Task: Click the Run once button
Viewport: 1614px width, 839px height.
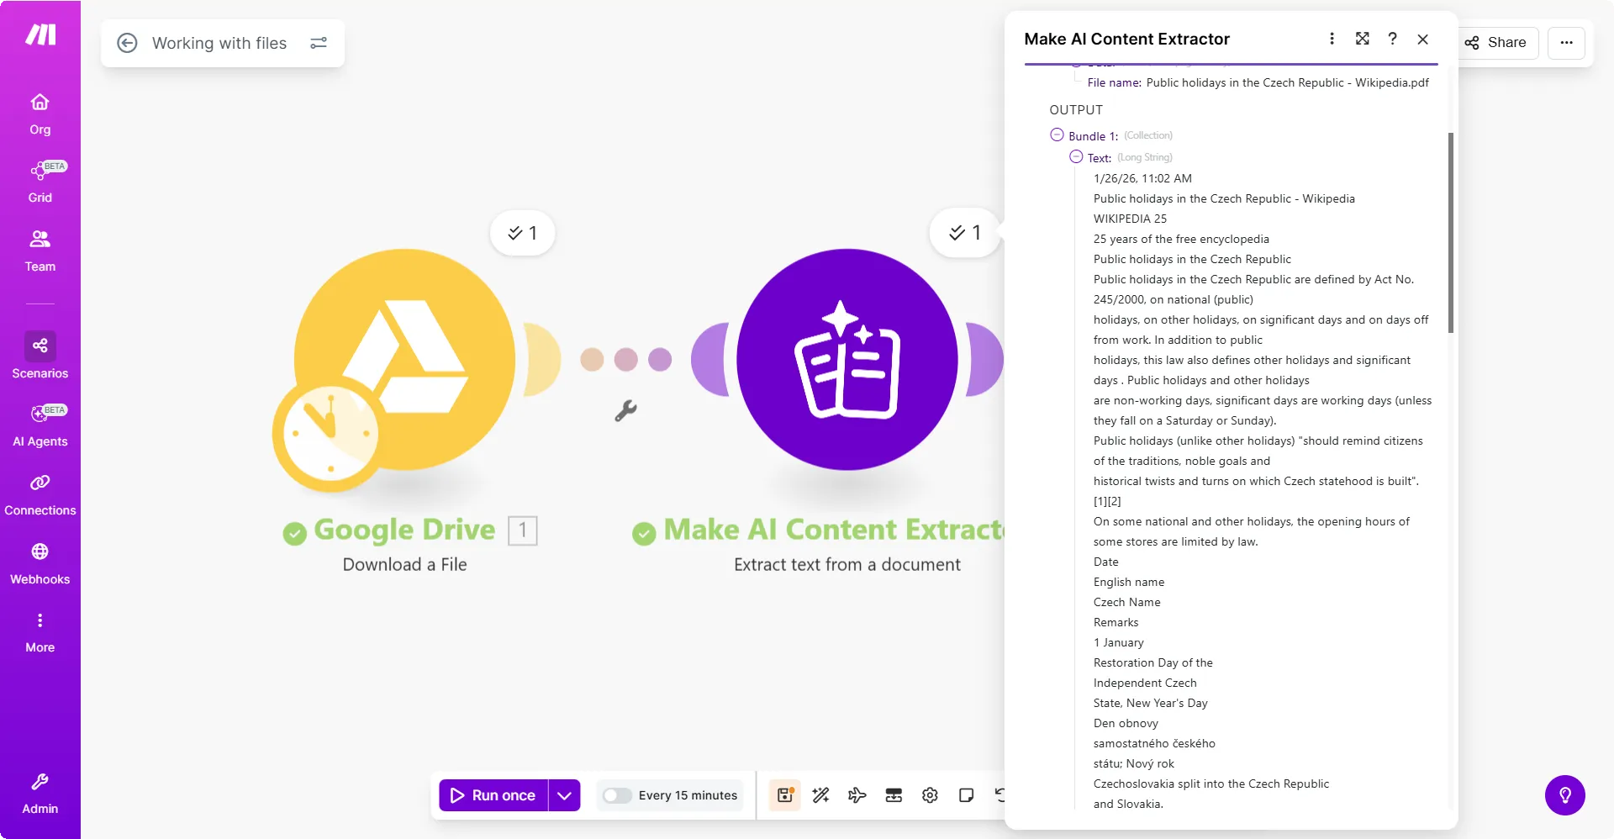Action: click(493, 795)
